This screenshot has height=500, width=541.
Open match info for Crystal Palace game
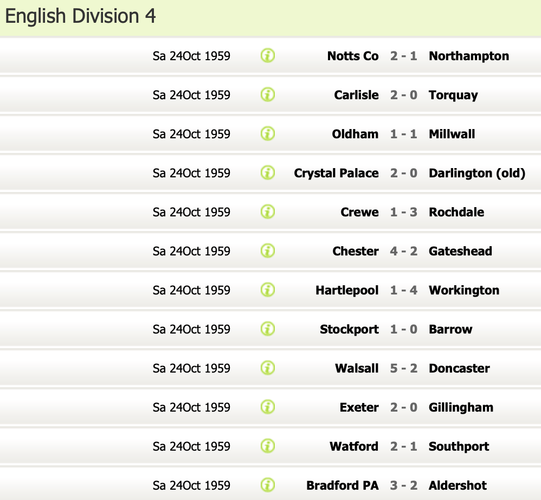click(x=268, y=173)
